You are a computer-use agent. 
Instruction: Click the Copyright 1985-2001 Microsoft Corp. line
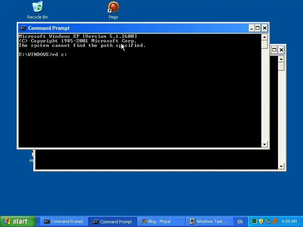[78, 41]
